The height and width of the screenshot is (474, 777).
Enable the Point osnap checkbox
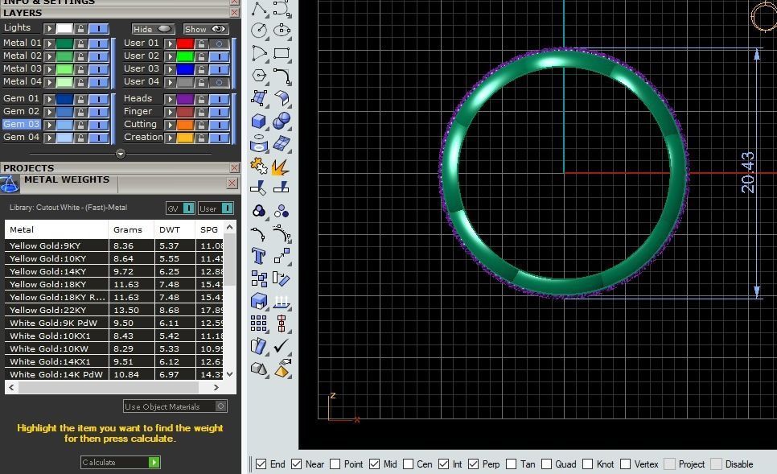335,464
